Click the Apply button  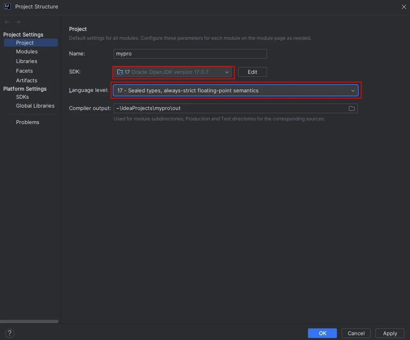coord(390,333)
